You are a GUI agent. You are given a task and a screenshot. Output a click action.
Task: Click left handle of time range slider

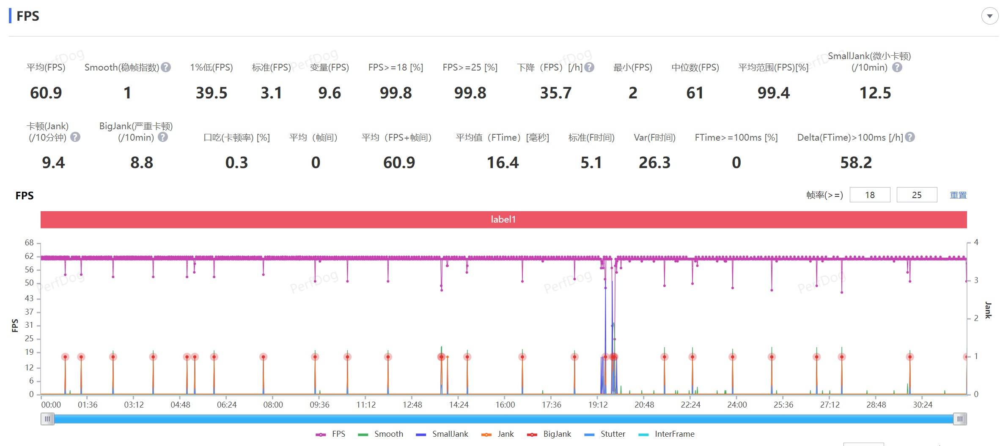click(x=47, y=419)
